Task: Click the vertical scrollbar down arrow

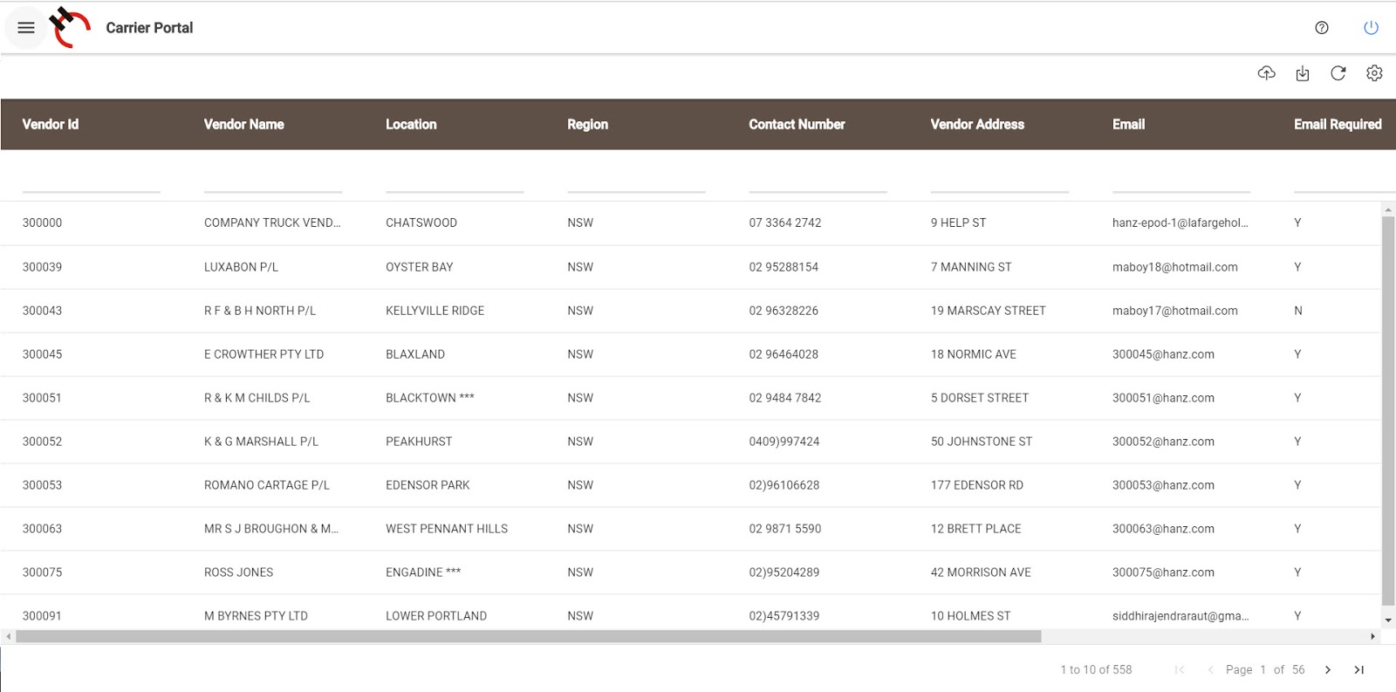Action: [x=1388, y=620]
